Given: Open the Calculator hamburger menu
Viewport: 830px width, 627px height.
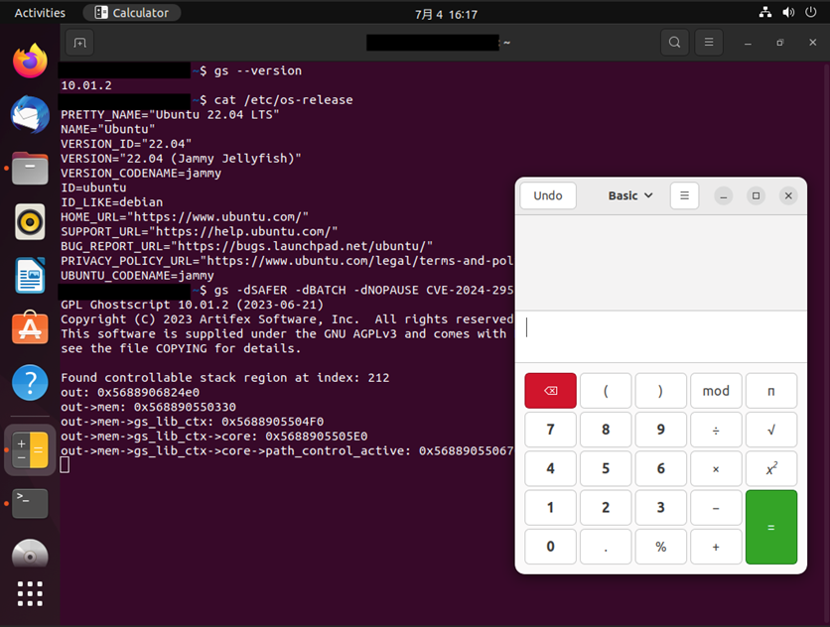Looking at the screenshot, I should (684, 195).
